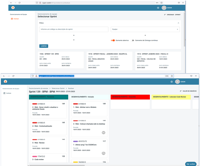The image size is (200, 166).
Task: Click the forward arrow in the bottom browser window
Action: [x=8, y=76]
